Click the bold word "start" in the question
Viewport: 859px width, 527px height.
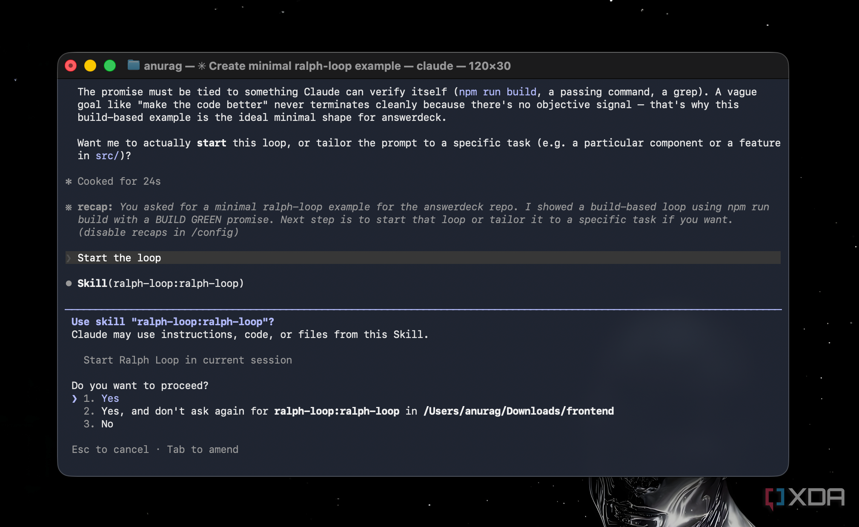coord(212,143)
